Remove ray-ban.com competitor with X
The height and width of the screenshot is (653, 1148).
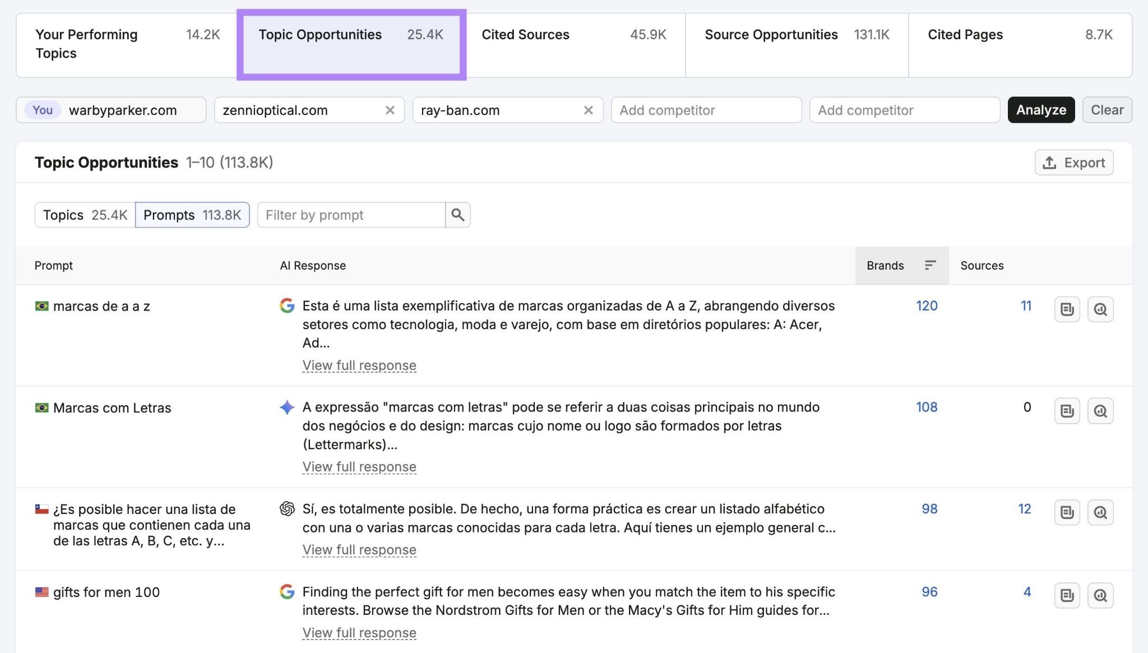pyautogui.click(x=589, y=110)
